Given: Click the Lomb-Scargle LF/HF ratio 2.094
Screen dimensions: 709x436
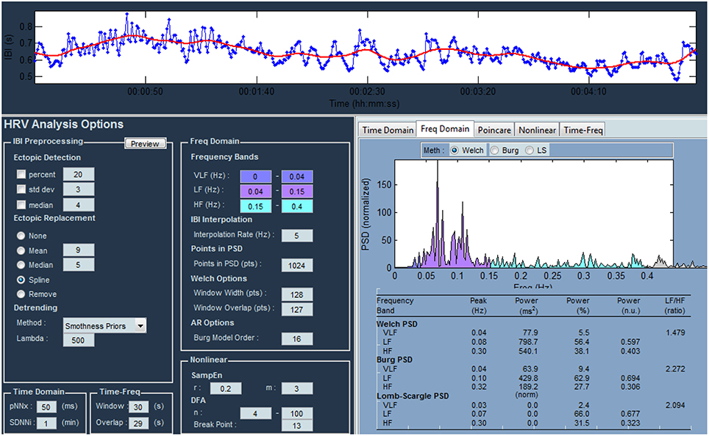Looking at the screenshot, I should [675, 405].
